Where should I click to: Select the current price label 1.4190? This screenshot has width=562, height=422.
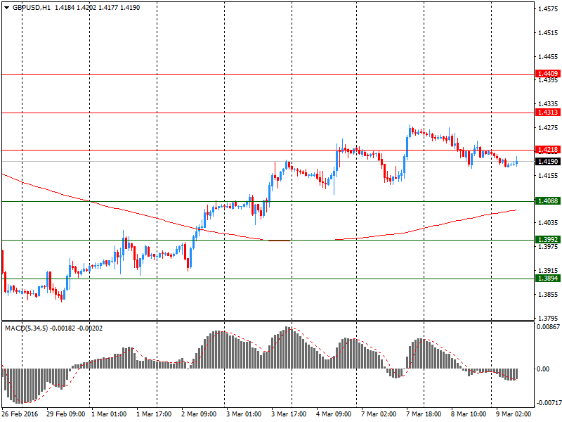tap(548, 162)
